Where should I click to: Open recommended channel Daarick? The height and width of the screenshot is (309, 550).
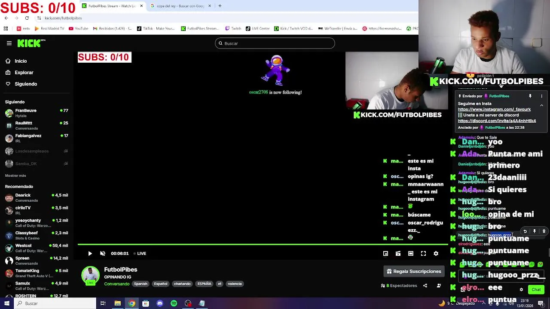click(37, 197)
